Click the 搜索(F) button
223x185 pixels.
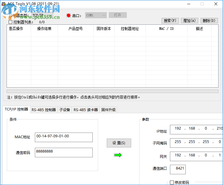click(170, 21)
